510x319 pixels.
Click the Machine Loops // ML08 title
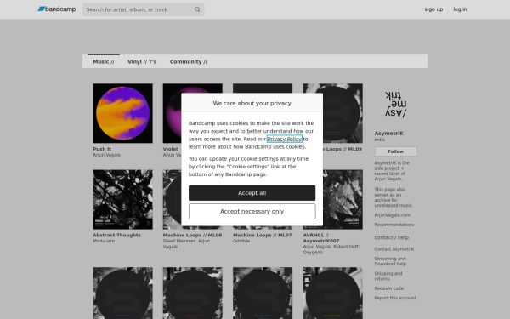(x=192, y=235)
